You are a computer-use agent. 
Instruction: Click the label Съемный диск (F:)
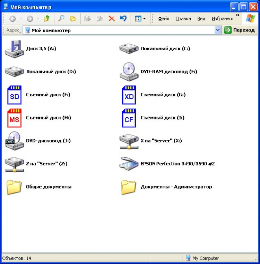coord(48,94)
